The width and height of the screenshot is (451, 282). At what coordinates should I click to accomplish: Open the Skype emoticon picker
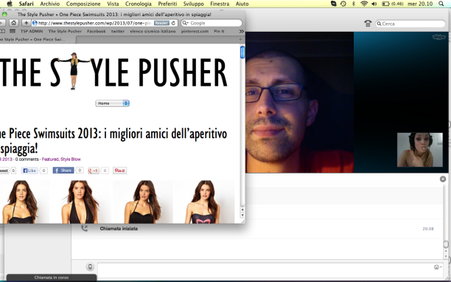click(x=437, y=267)
